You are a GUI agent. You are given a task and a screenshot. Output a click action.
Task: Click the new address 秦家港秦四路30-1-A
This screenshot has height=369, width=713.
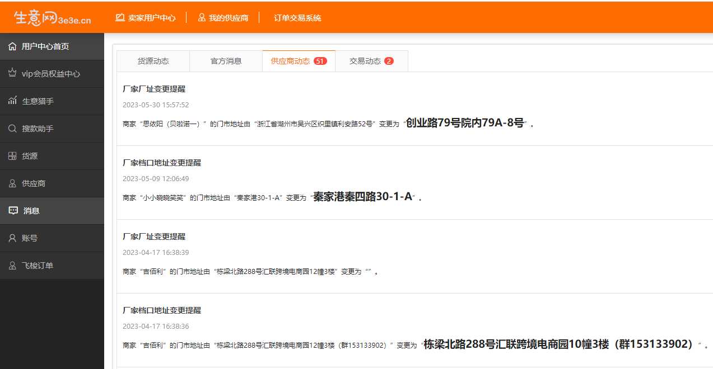[x=363, y=196]
